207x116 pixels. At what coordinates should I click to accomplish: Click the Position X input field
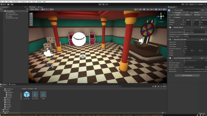coord(188,20)
